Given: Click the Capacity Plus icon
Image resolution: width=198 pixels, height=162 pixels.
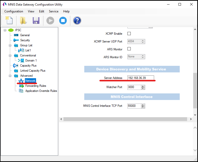Looking at the screenshot, I should pos(16,66).
